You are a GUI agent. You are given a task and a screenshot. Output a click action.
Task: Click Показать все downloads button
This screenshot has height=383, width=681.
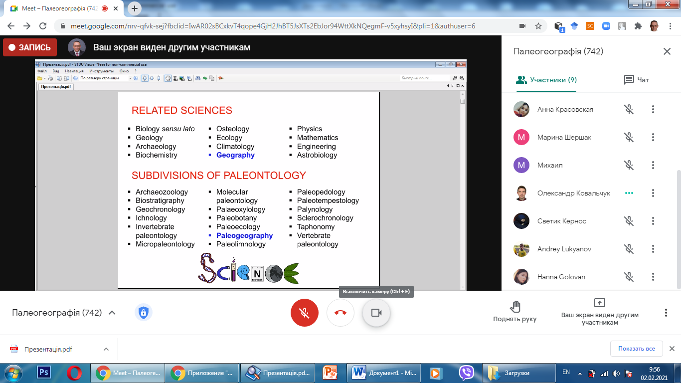637,349
